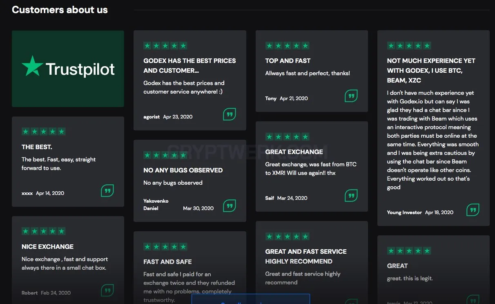Click reviewer name Robert
495x304 pixels.
[x=29, y=293]
